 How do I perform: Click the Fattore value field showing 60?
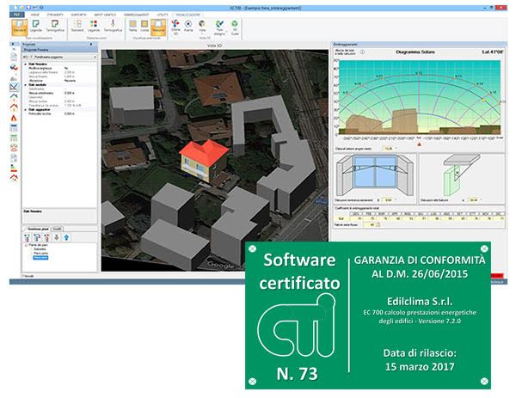[369, 224]
